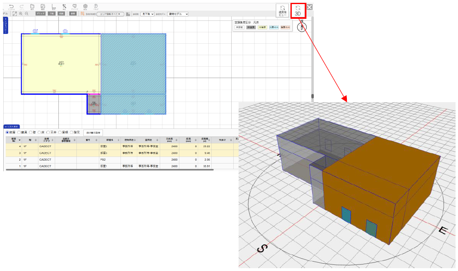Collapse the リスト表示 list panel tab

click(x=11, y=127)
